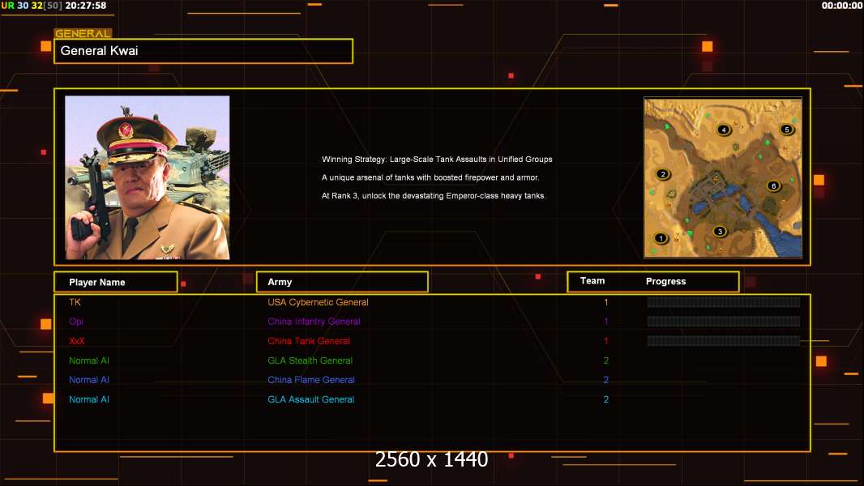Click start position 2 on the minimap
Viewport: 864px width, 486px height.
pos(663,174)
